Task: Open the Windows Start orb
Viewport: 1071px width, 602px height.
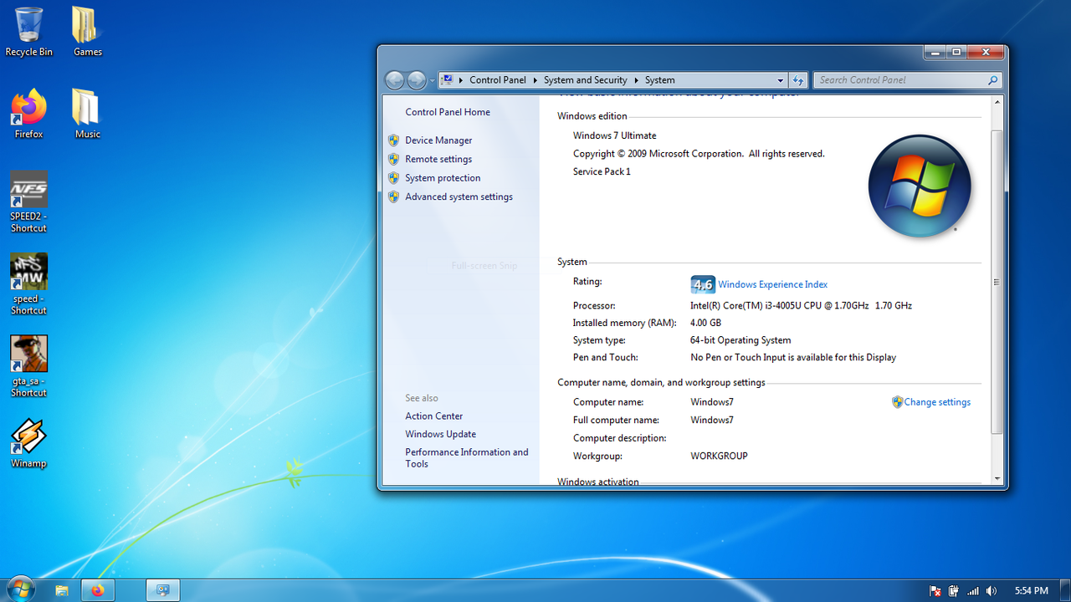Action: [20, 589]
